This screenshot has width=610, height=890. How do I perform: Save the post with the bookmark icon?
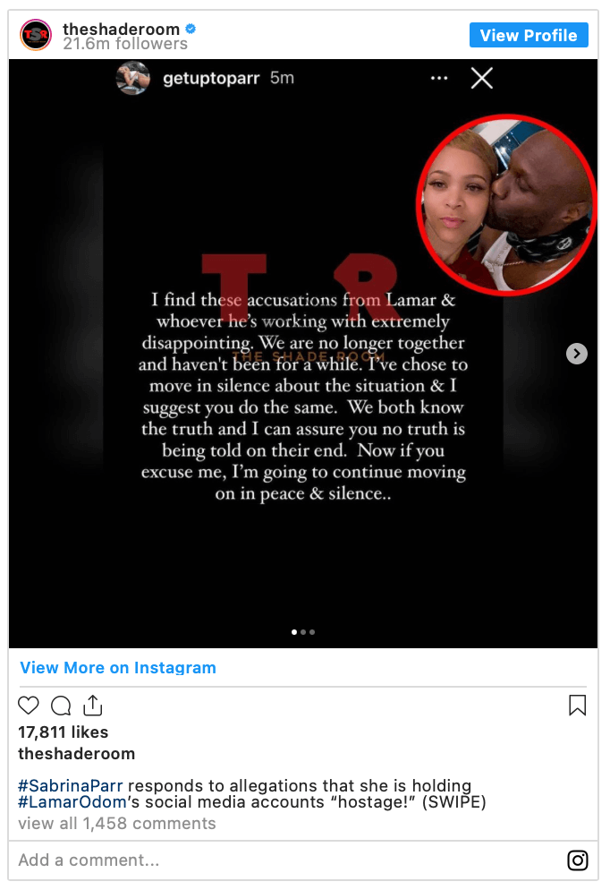pyautogui.click(x=577, y=706)
